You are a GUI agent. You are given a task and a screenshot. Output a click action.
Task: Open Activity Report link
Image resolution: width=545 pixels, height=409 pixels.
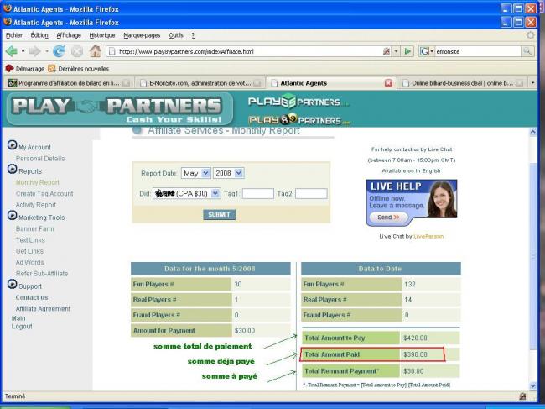coord(36,205)
